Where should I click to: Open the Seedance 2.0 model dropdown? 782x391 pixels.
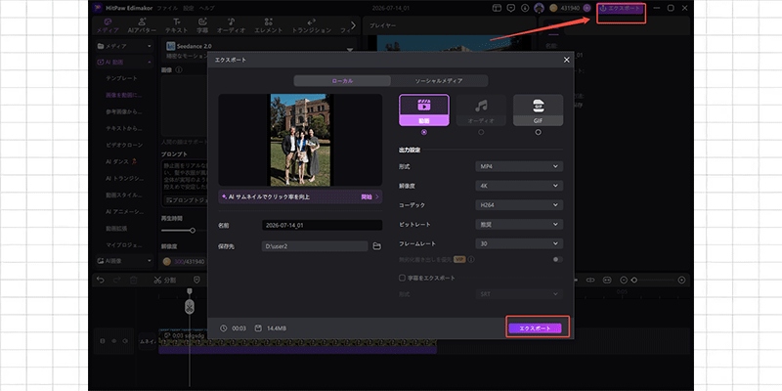click(x=349, y=50)
